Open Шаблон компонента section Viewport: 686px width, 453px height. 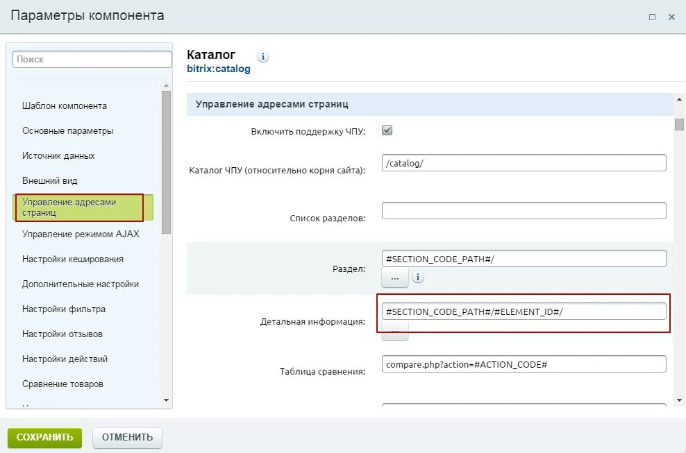65,106
